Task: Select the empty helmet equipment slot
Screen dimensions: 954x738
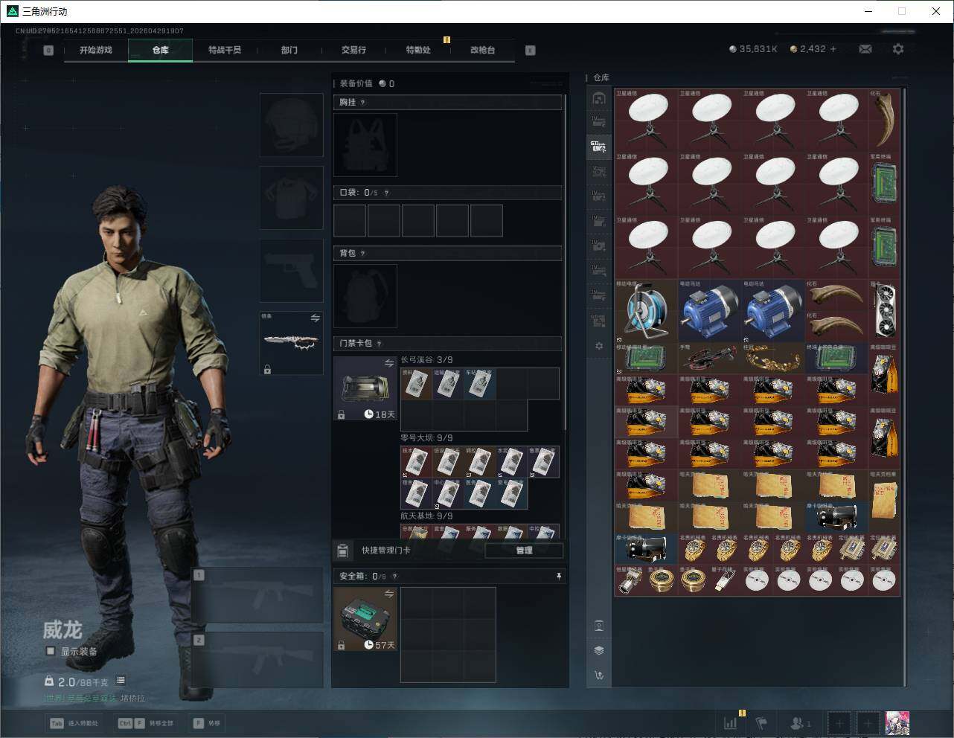Action: (x=291, y=124)
